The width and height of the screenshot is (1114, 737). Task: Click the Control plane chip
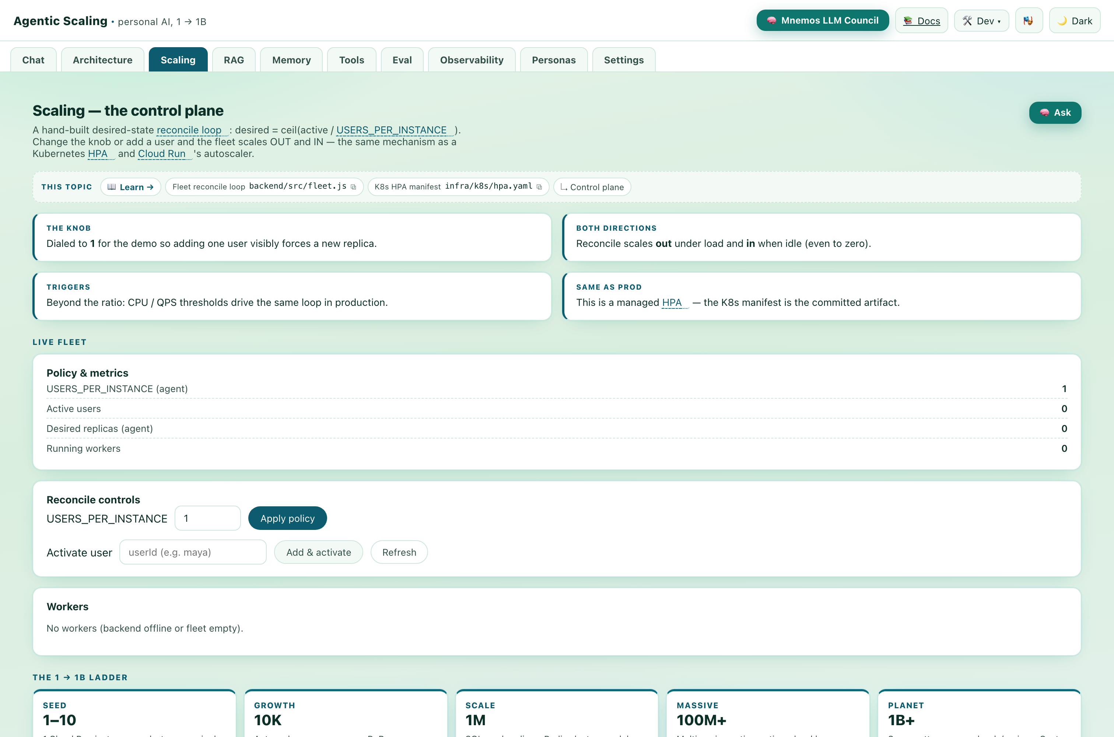pyautogui.click(x=592, y=187)
